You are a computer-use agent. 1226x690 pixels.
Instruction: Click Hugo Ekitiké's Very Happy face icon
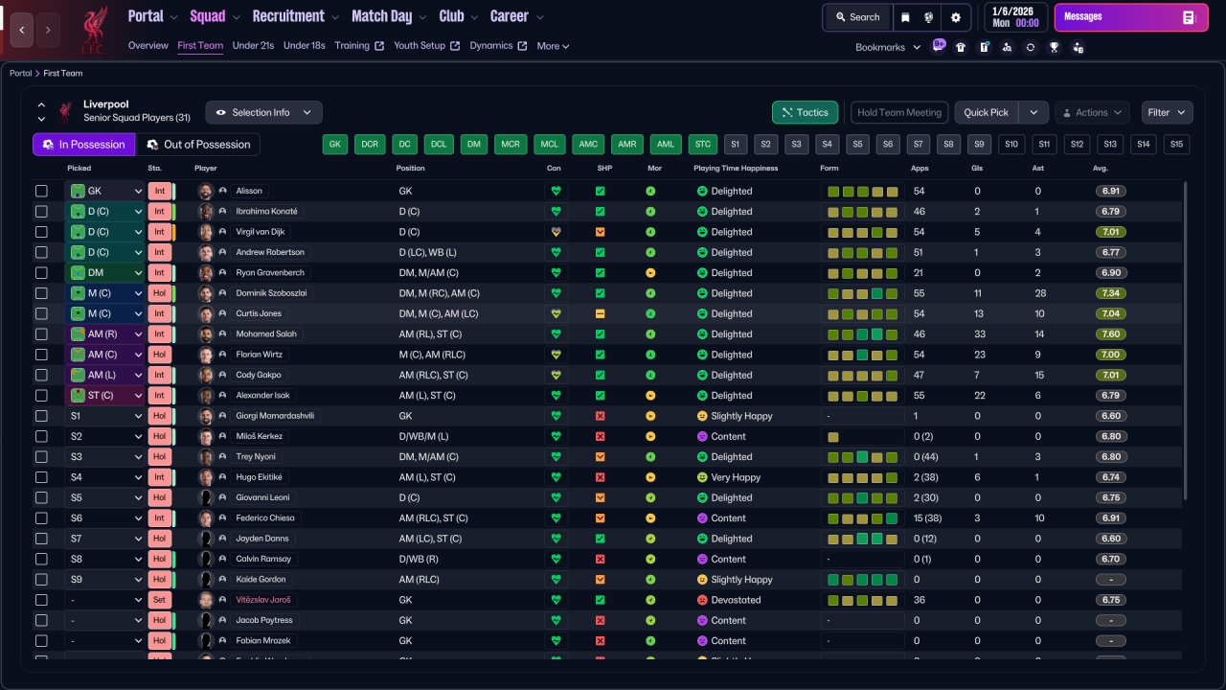(702, 477)
